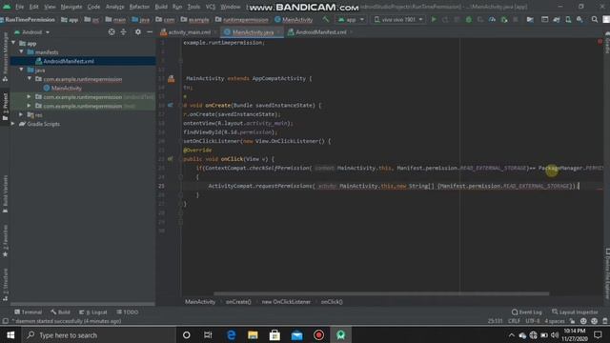The width and height of the screenshot is (610, 343).
Task: Open the vivo device selector dropdown
Action: (398, 19)
